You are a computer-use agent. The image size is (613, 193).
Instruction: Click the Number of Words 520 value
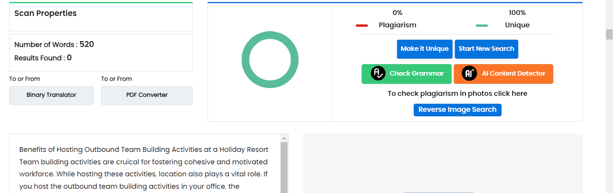(x=87, y=44)
